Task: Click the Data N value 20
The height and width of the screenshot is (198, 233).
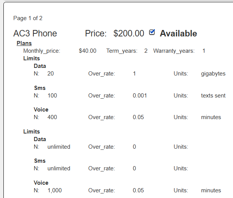Action: tap(50, 74)
